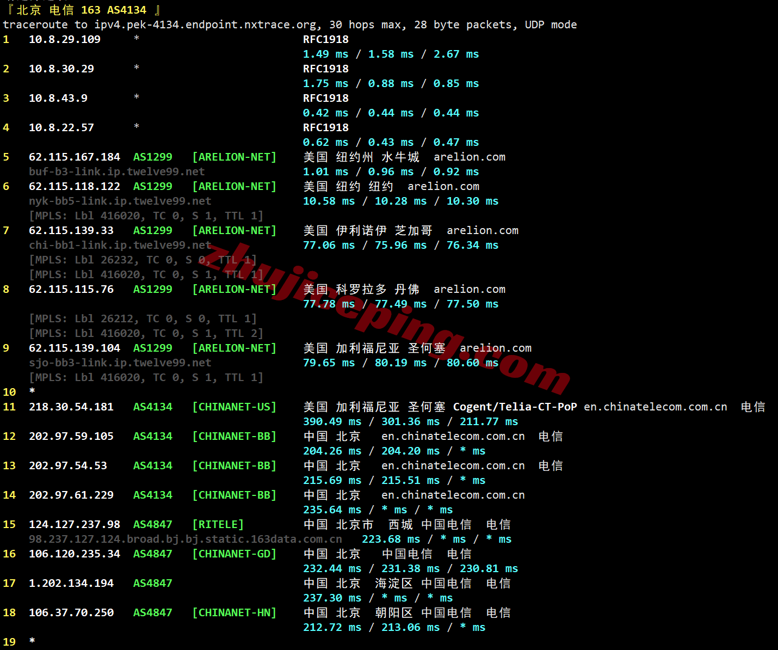This screenshot has width=778, height=650.
Task: Select IP 202.97.54.53 on hop 13
Action: [x=68, y=465]
